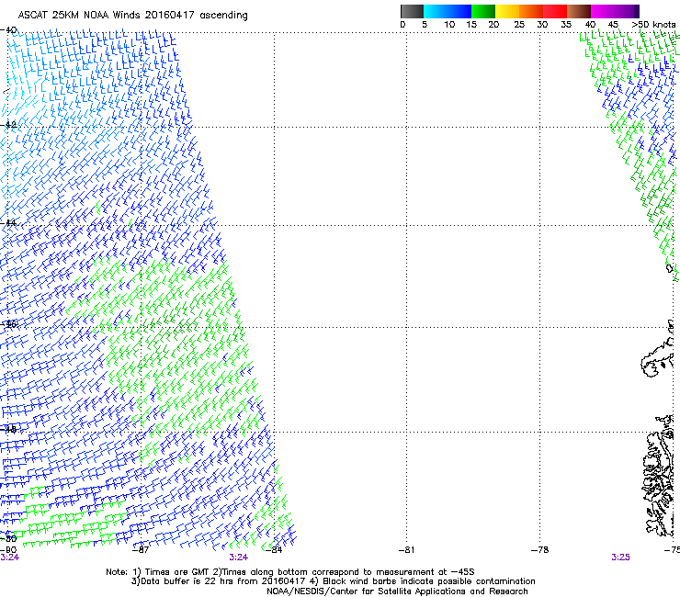The image size is (680, 597).
Task: Click the '3:24' time label below '-90'
Action: coord(9,558)
